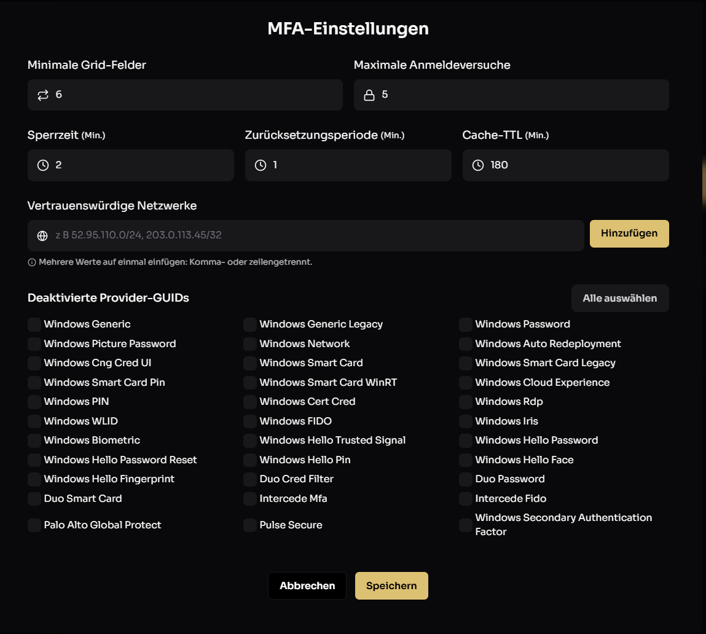
Task: Click the clock icon in Cache-TTL field
Action: pos(477,165)
